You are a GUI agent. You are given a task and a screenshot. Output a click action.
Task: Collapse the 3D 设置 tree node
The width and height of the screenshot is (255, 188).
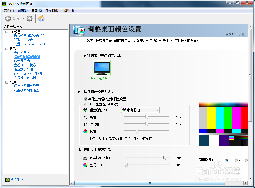pos(7,32)
